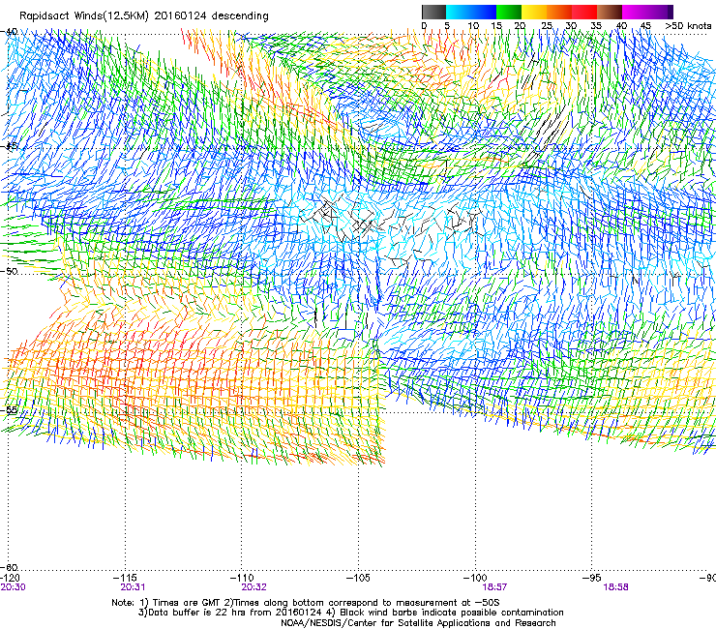Image resolution: width=716 pixels, height=629 pixels.
Task: Click the blue 10-15 knots legend color
Action: (x=484, y=12)
